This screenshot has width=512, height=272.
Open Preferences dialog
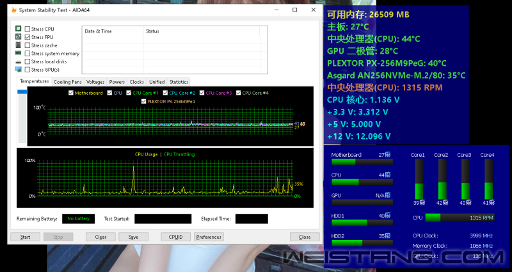click(209, 237)
